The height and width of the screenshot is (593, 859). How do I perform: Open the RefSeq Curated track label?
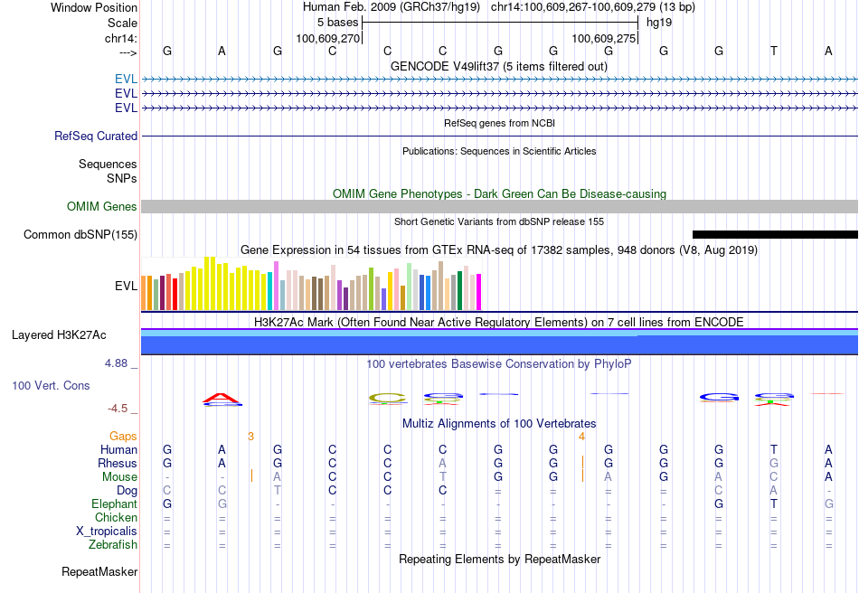[x=96, y=136]
